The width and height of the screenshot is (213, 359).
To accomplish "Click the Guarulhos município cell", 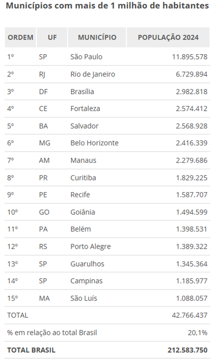I will point(87,264).
